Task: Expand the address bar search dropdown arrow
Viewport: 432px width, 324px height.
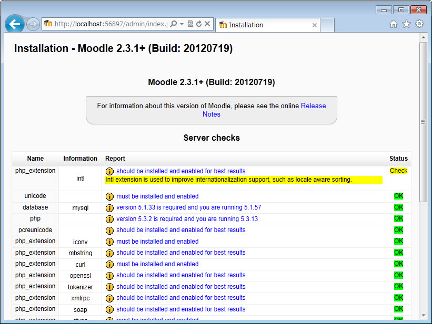Action: click(x=182, y=24)
